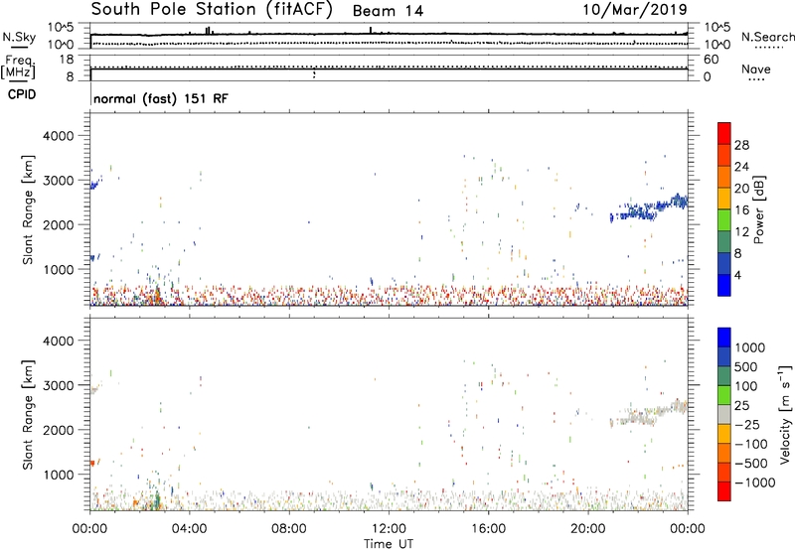The image size is (795, 550).
Task: Click the red bottom of the velocity colorbar
Action: 724,491
